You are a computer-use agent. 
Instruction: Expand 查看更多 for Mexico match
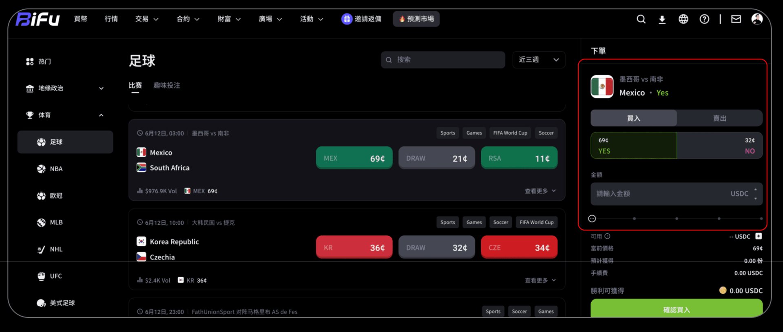[540, 191]
